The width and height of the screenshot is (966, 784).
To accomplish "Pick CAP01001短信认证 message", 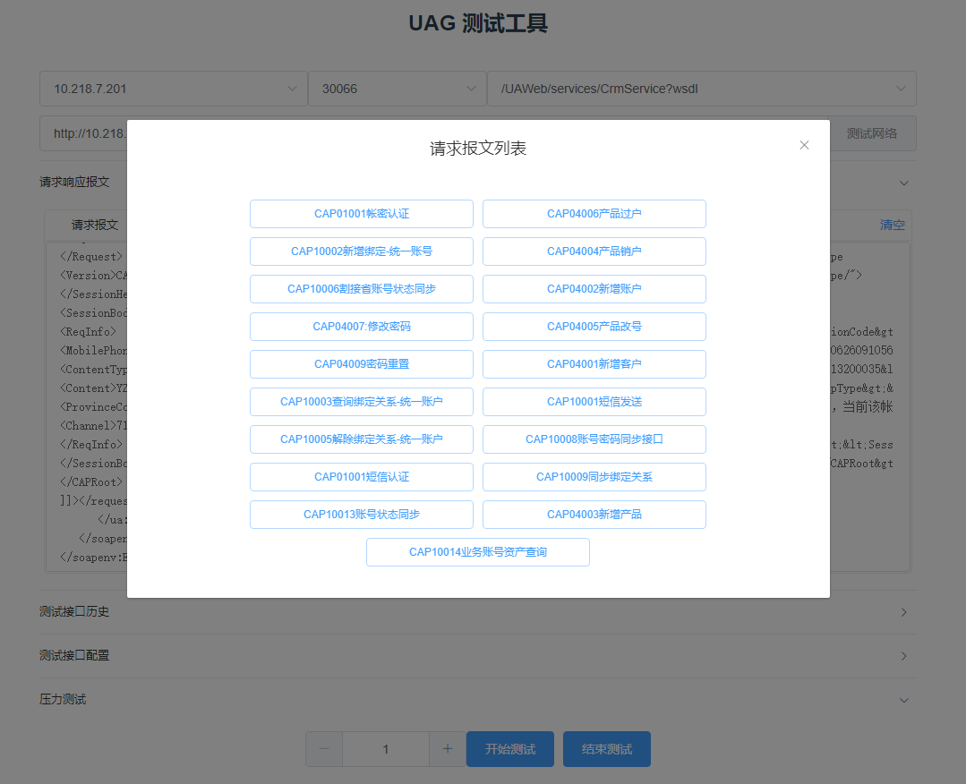I will pos(362,477).
